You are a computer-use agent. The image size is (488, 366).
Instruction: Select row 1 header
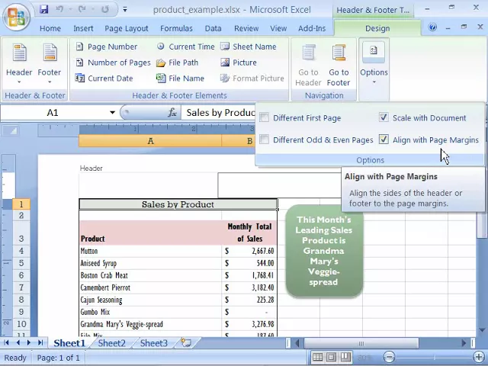(x=21, y=204)
